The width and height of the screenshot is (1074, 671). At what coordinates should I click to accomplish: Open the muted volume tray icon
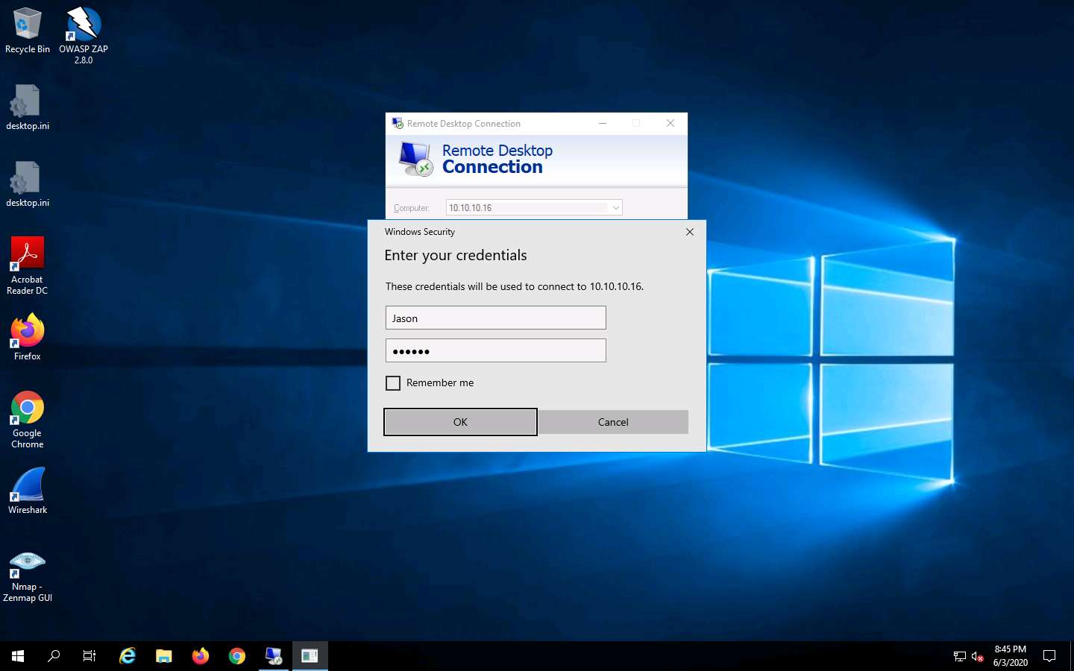[978, 656]
